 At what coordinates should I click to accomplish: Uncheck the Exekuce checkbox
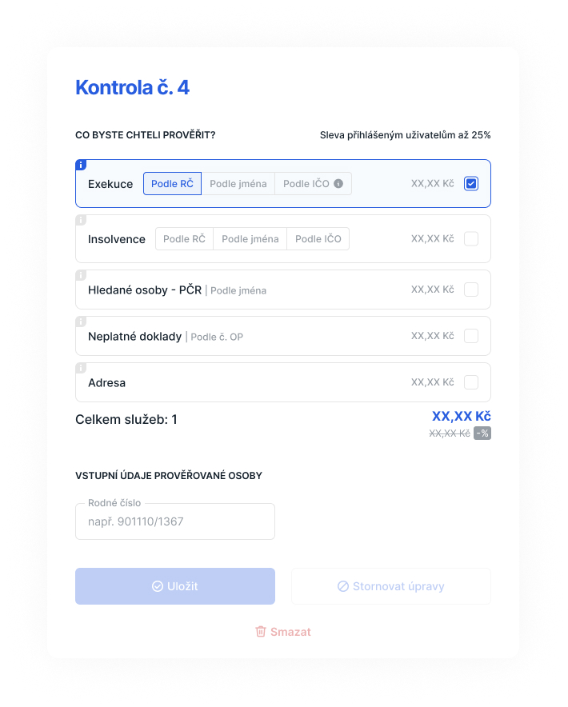tap(471, 183)
